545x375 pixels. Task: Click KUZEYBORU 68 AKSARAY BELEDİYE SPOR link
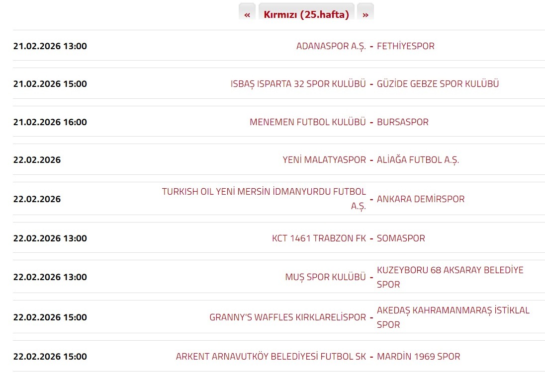[x=450, y=271]
